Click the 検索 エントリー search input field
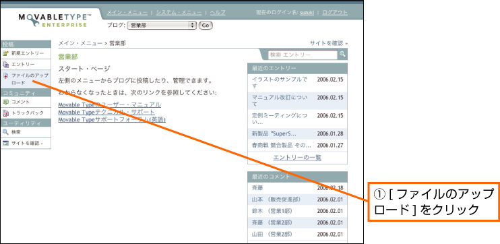500x244 pixels. tap(303, 55)
